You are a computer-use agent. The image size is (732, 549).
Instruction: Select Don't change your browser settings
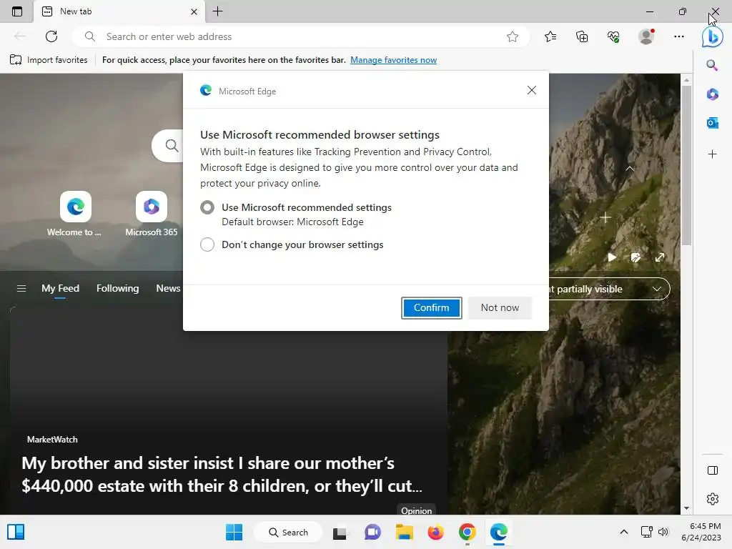(207, 244)
